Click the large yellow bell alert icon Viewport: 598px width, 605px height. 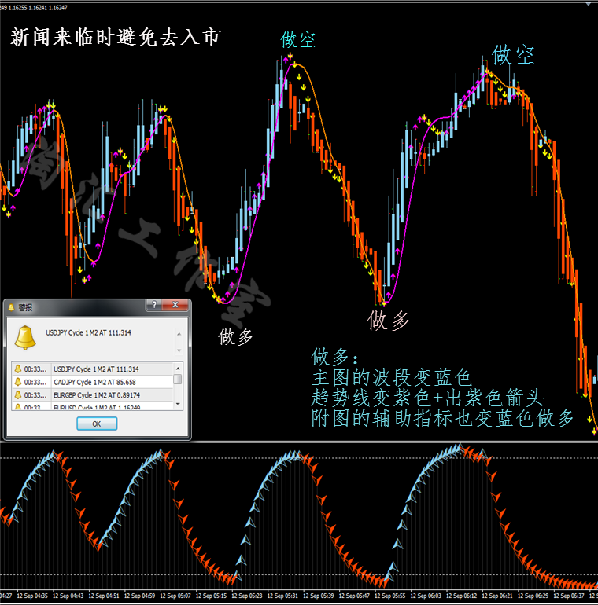(25, 337)
